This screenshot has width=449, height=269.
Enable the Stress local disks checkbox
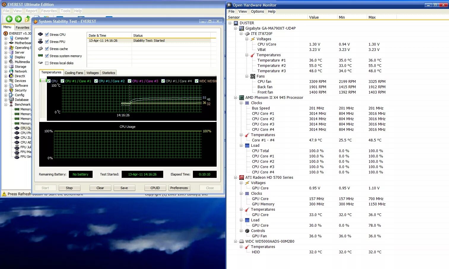tap(47, 63)
